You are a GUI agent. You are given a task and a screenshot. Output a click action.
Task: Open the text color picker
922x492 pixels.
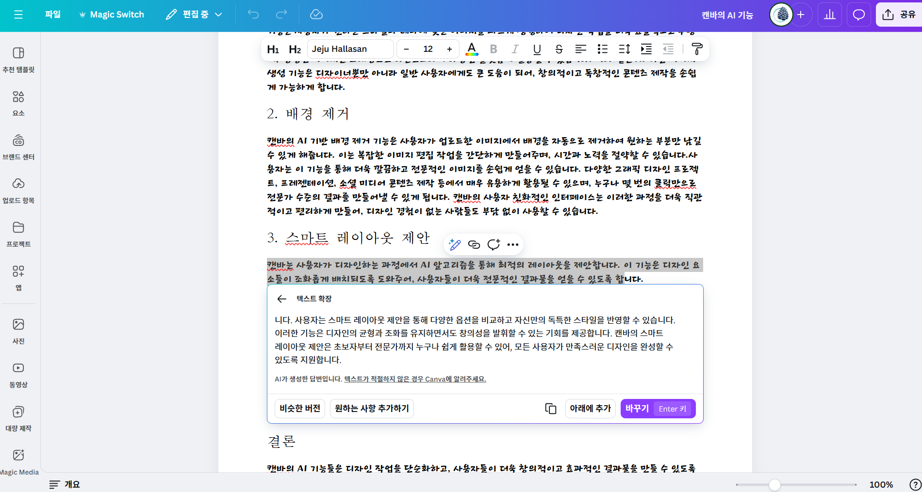pos(472,49)
